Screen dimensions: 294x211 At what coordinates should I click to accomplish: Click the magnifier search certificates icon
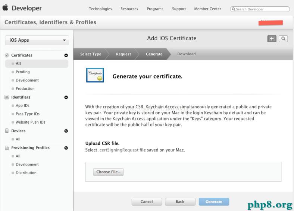pos(283,39)
